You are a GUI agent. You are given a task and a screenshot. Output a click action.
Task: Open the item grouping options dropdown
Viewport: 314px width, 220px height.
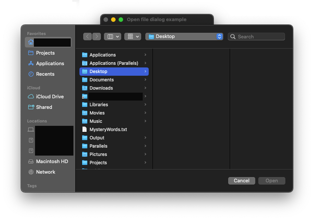tap(133, 37)
